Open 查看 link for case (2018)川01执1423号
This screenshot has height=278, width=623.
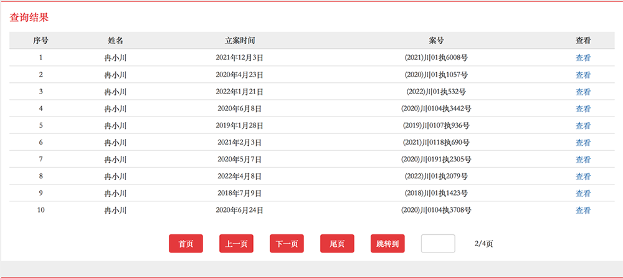click(x=583, y=193)
